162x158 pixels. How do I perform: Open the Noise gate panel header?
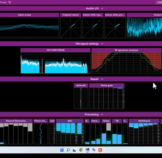[107, 85]
